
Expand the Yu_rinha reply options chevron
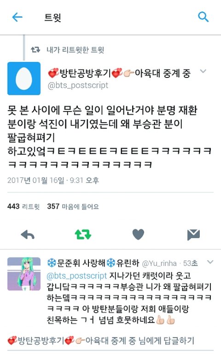click(x=210, y=262)
